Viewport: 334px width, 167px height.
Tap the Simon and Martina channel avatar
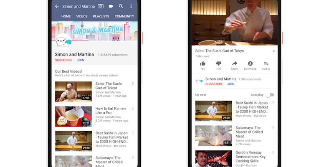[x=63, y=41]
